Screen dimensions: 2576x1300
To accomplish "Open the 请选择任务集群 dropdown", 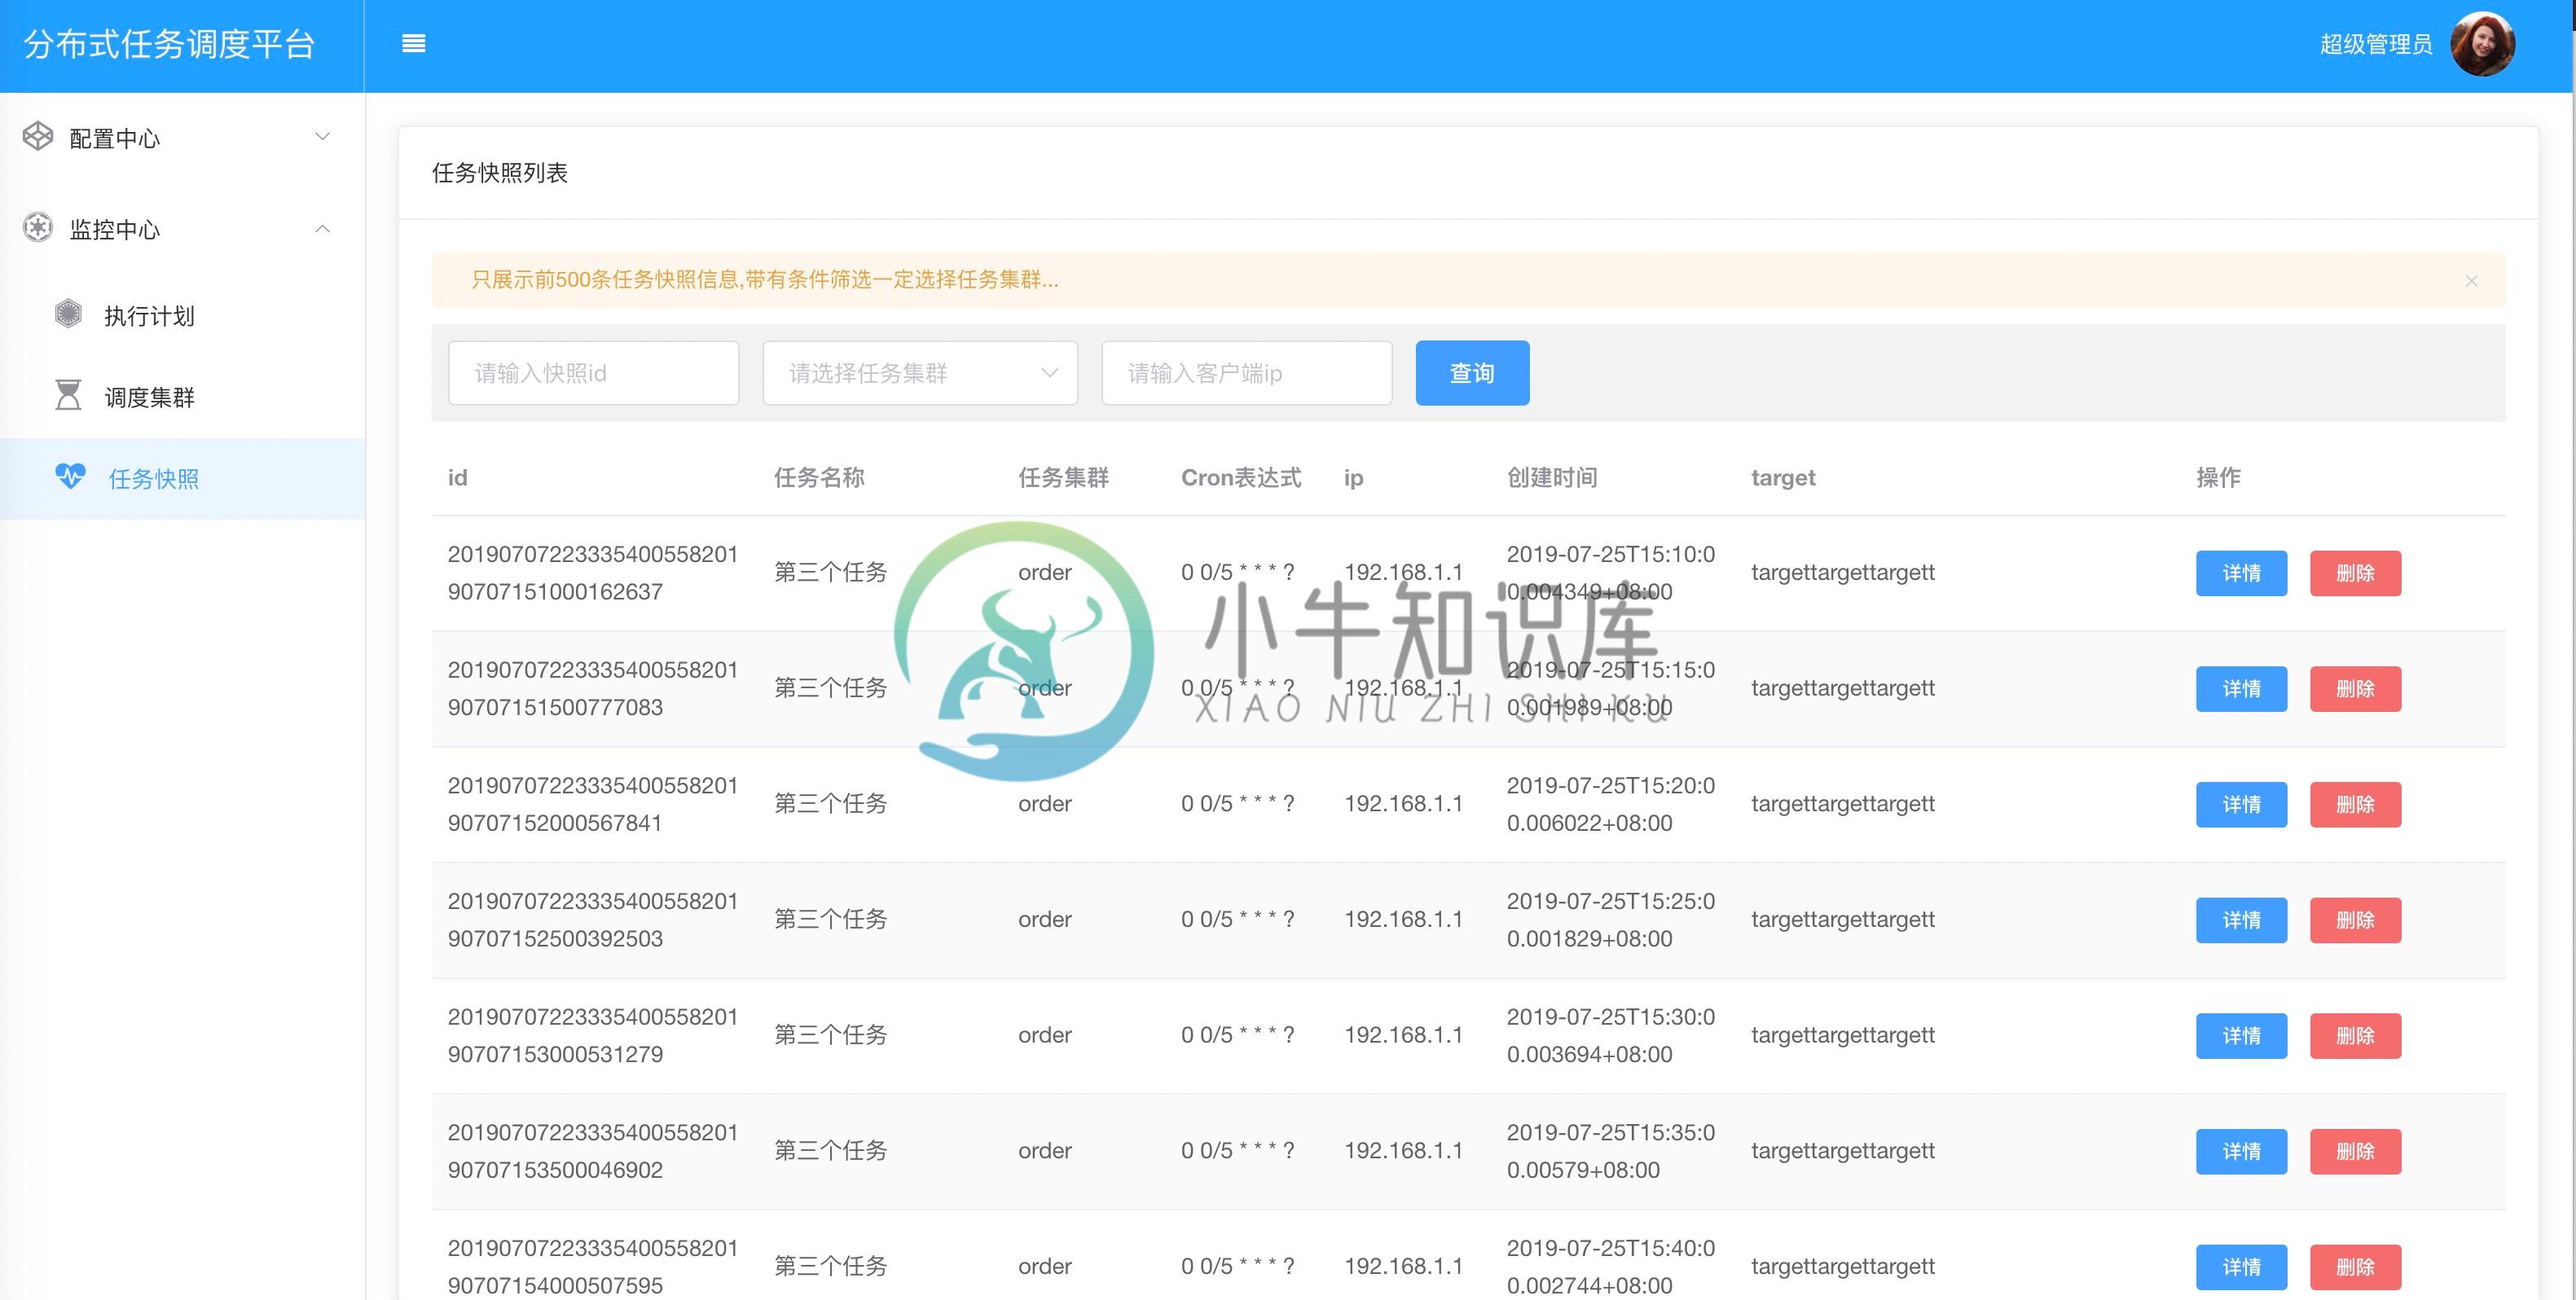I will (x=920, y=373).
